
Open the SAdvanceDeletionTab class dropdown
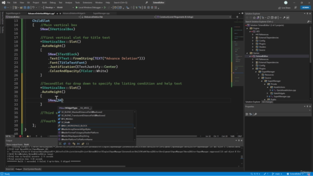pyautogui.click(x=118, y=17)
